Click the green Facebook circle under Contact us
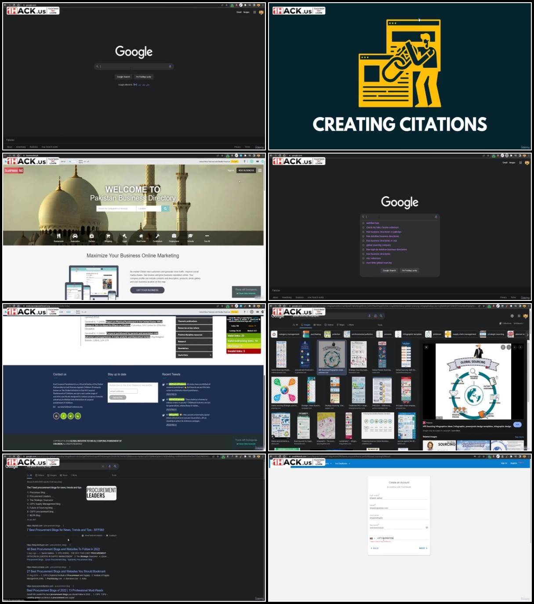The width and height of the screenshot is (534, 604). 63,416
